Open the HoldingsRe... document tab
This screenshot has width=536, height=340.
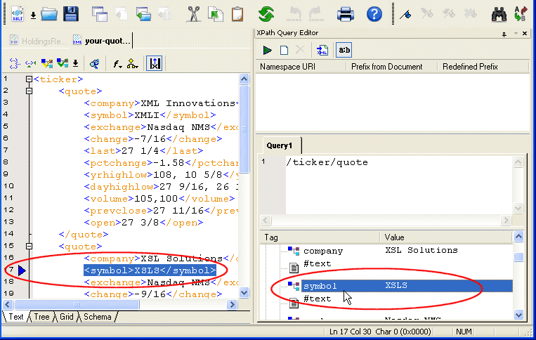pos(39,41)
